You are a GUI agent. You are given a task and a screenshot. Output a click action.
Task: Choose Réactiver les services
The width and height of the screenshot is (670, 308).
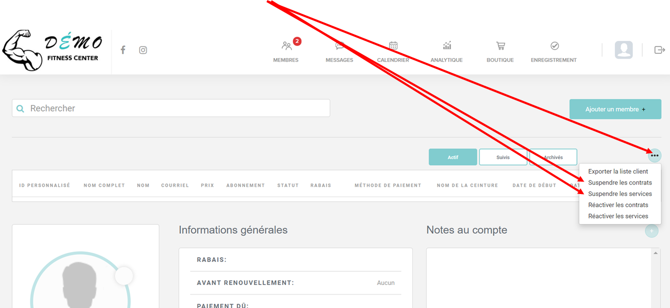pyautogui.click(x=618, y=216)
